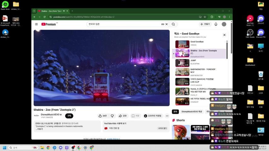Click the YouTube Premium logo
The height and width of the screenshot is (151, 269).
pos(49,24)
